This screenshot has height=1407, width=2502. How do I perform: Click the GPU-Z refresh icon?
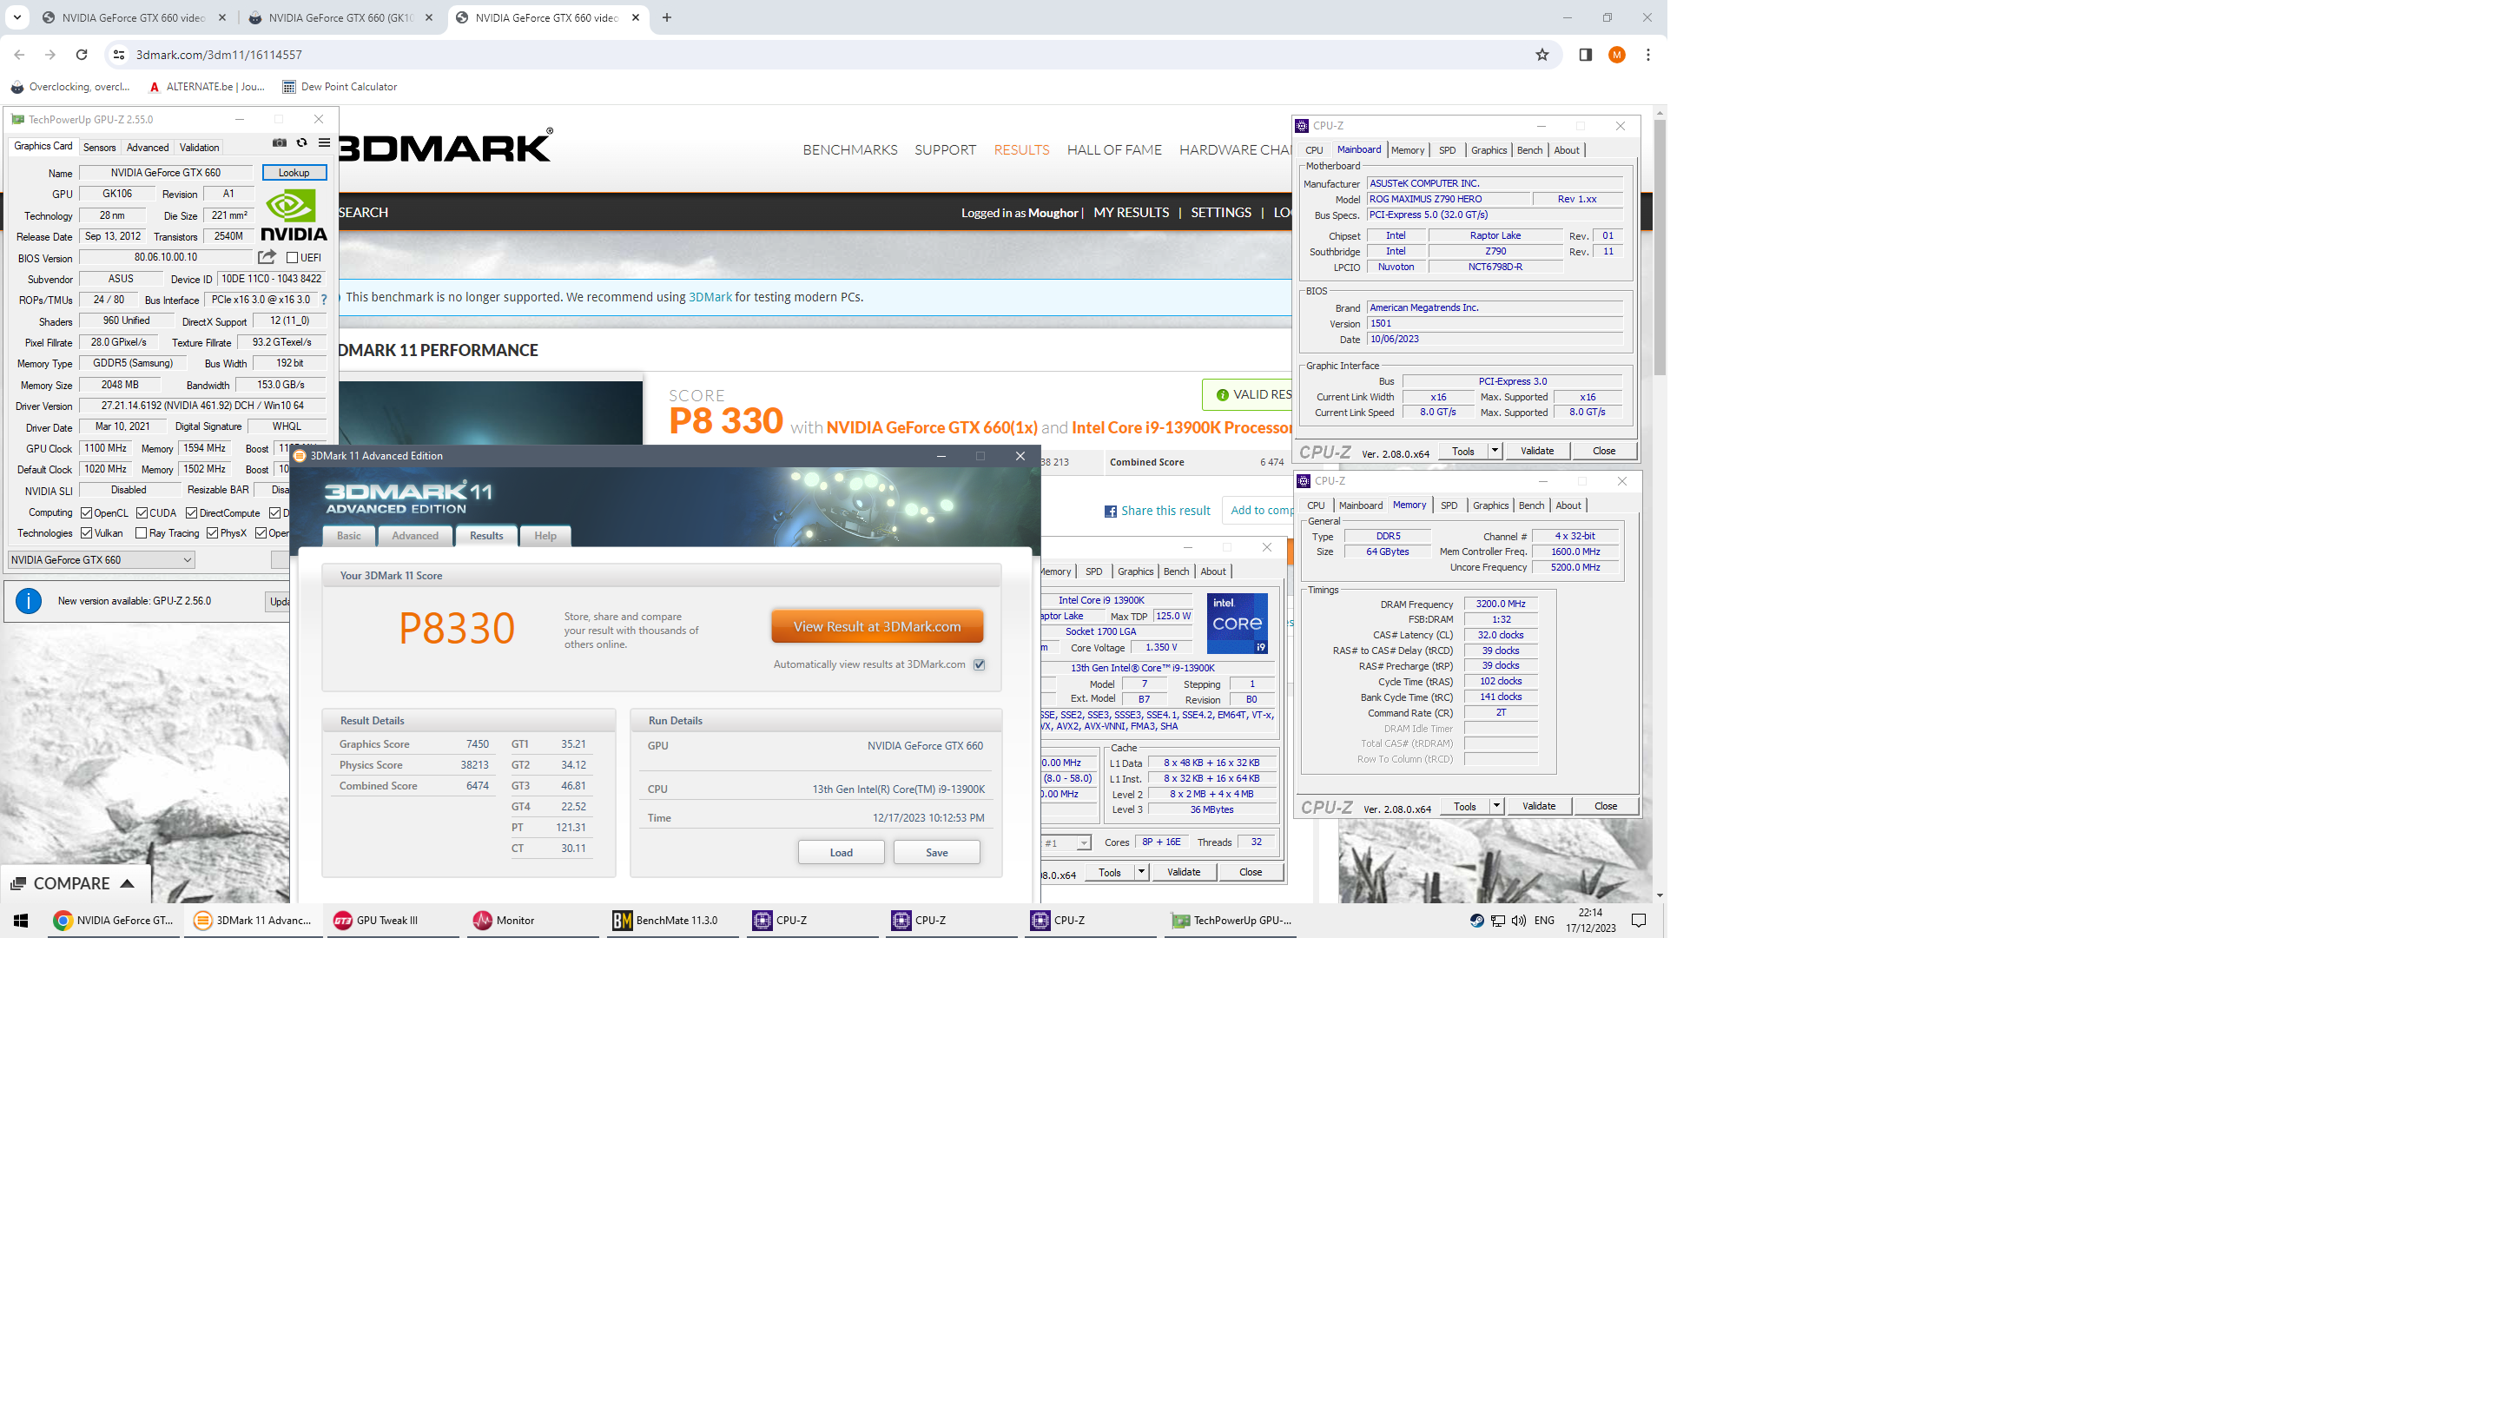[302, 142]
